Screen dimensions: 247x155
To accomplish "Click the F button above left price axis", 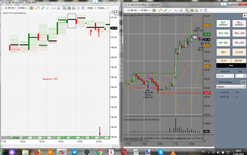I will pos(113,12).
